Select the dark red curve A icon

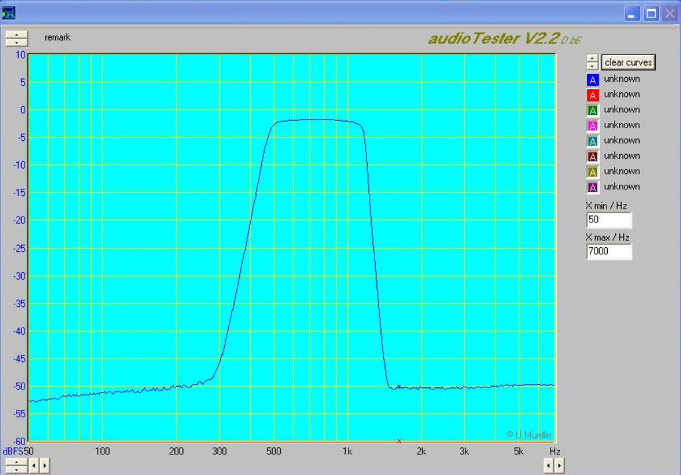pos(593,156)
